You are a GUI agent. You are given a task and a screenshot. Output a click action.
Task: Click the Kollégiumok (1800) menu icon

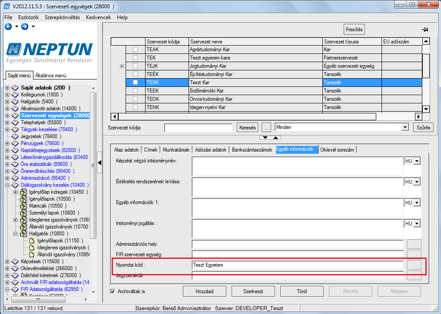click(x=15, y=95)
